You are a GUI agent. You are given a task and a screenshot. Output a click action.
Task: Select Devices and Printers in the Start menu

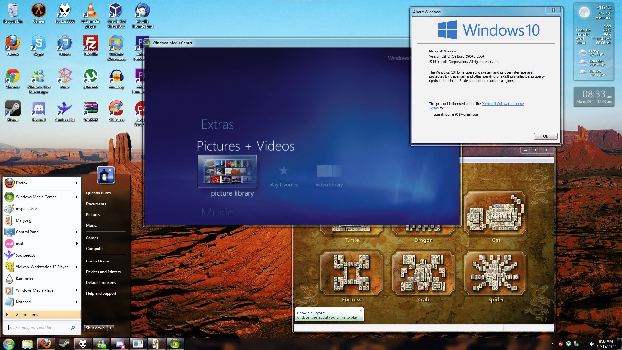pyautogui.click(x=103, y=272)
